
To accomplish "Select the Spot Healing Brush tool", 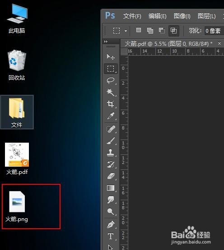I will (111, 129).
